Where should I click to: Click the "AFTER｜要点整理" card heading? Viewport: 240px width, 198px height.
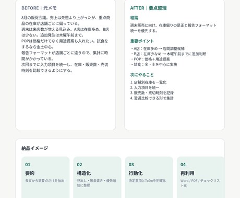(x=148, y=8)
